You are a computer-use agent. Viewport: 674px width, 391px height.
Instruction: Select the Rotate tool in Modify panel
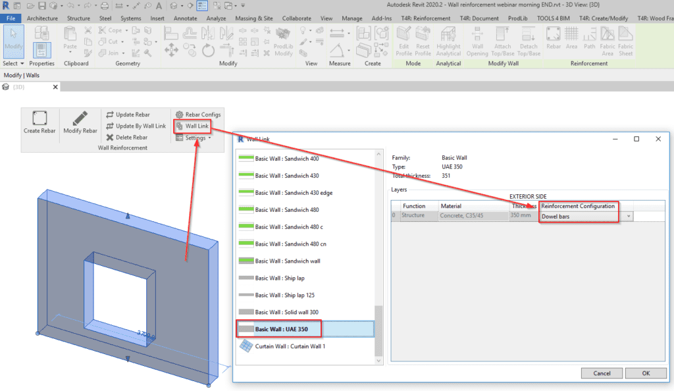[209, 50]
